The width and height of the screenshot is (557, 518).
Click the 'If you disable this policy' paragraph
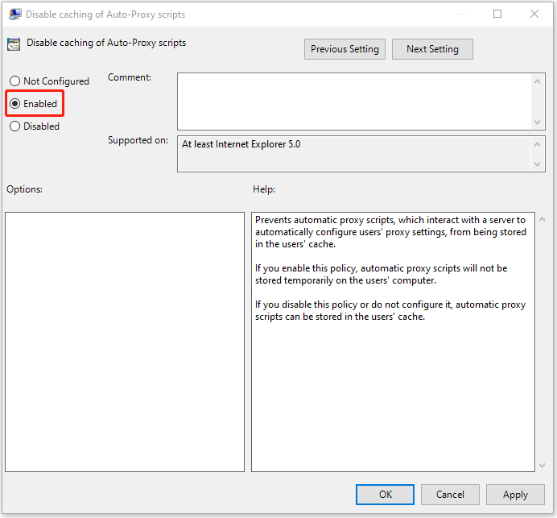point(390,310)
